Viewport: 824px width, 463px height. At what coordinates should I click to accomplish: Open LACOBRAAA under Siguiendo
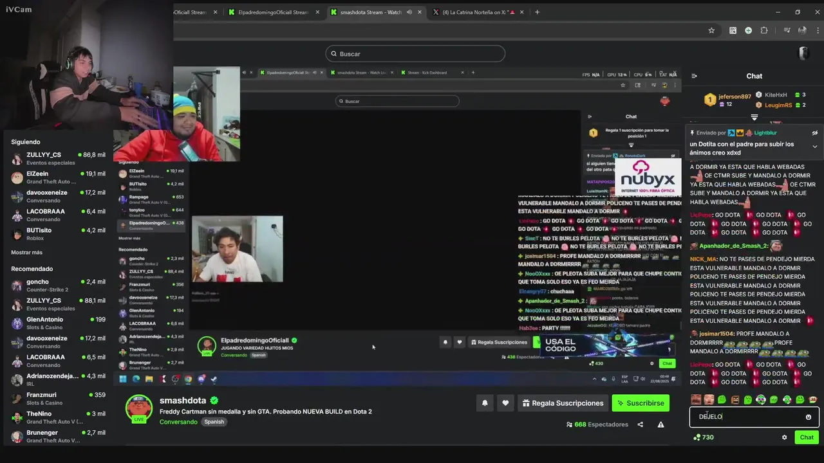pos(58,215)
